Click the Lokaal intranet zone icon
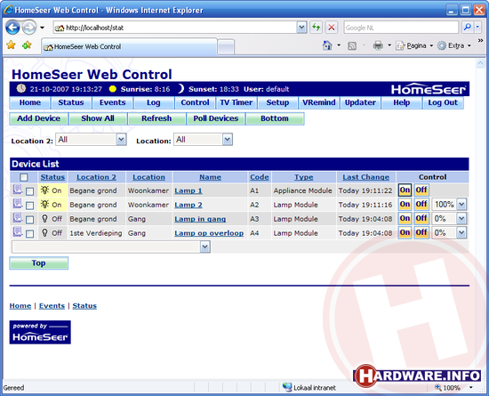Viewport: 489px width, 396px height. pos(287,387)
